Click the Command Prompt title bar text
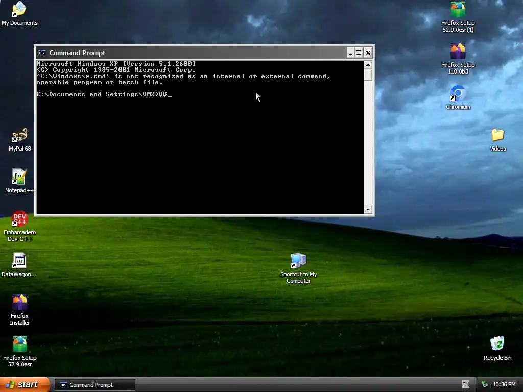523x392 pixels. (x=77, y=53)
